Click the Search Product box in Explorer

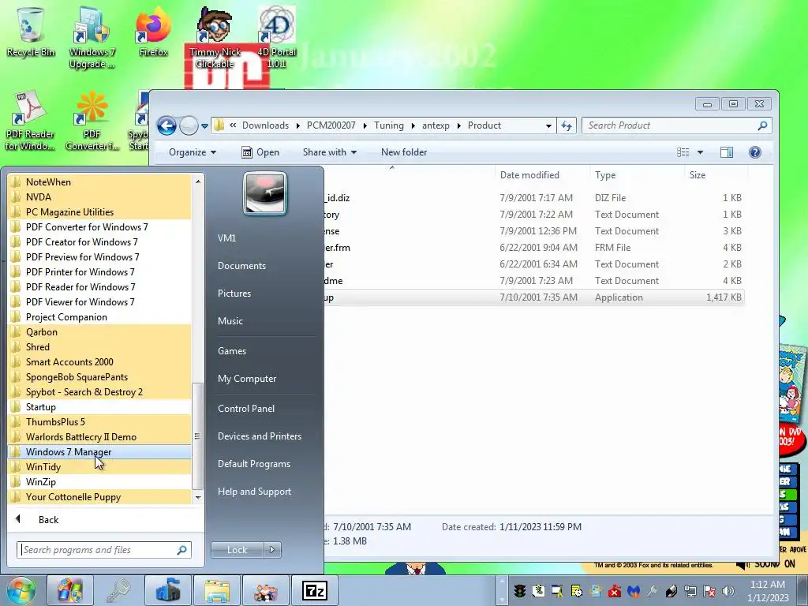click(x=676, y=125)
